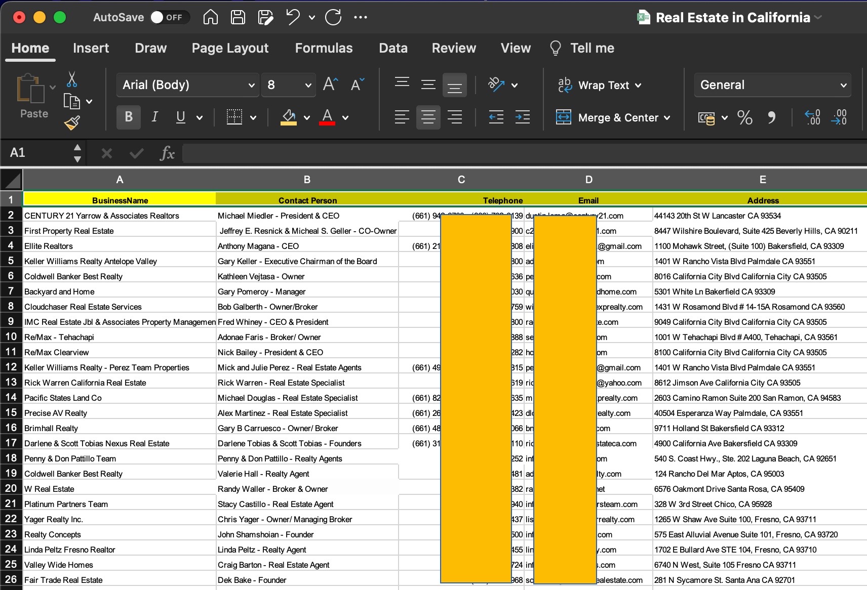
Task: Click the text orientation icon
Action: pos(496,85)
